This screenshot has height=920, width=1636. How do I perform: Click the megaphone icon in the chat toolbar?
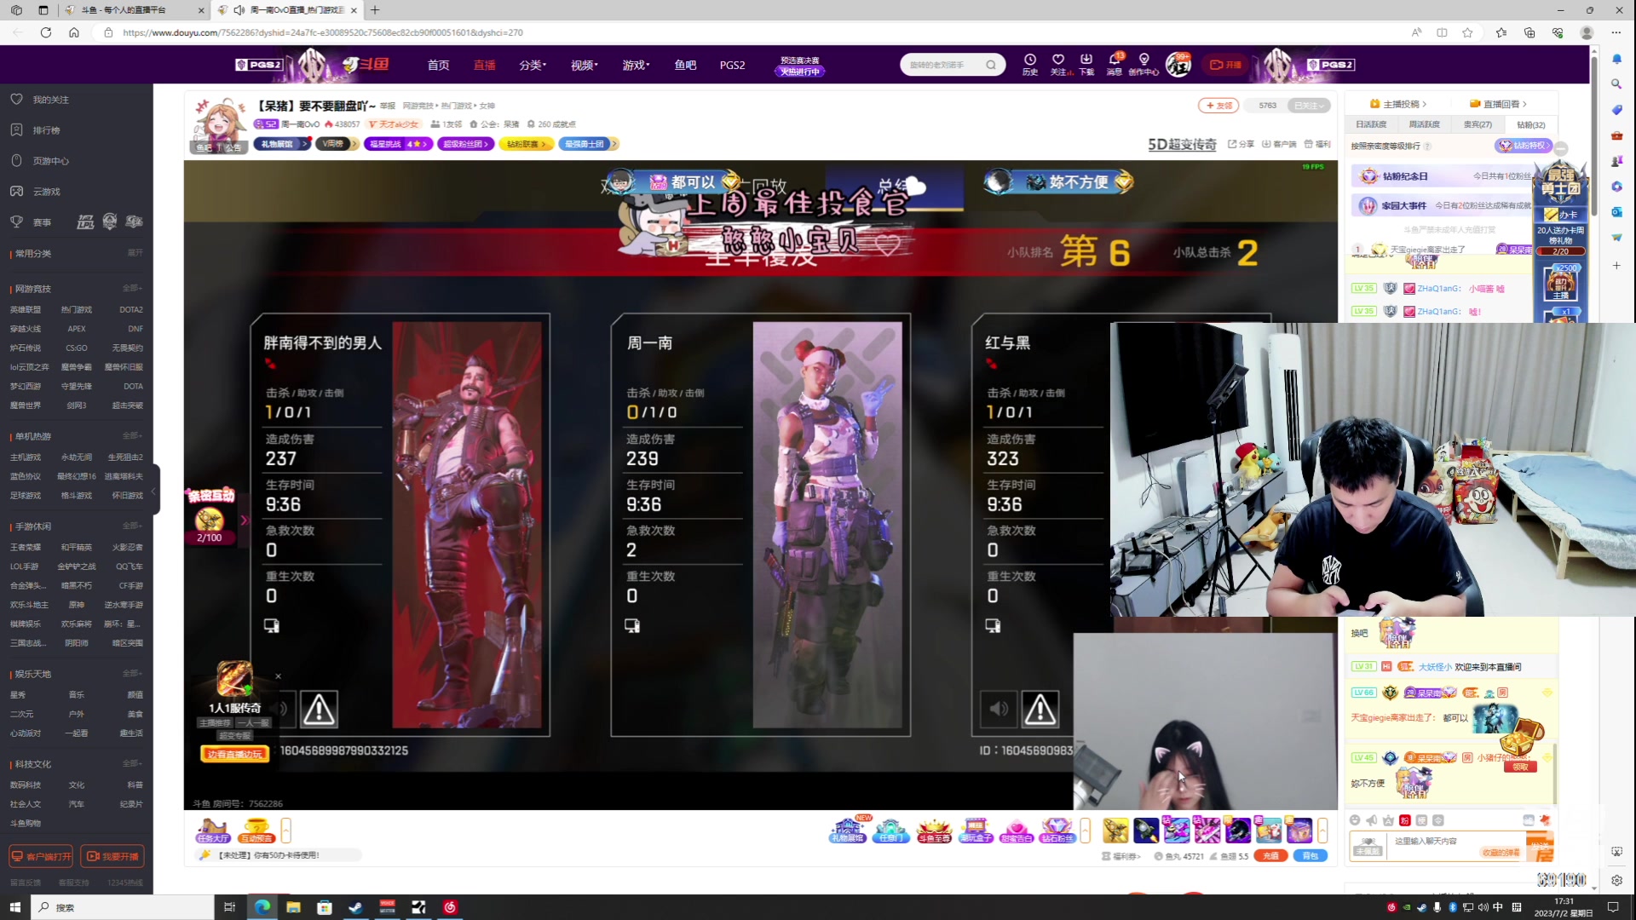[1372, 820]
